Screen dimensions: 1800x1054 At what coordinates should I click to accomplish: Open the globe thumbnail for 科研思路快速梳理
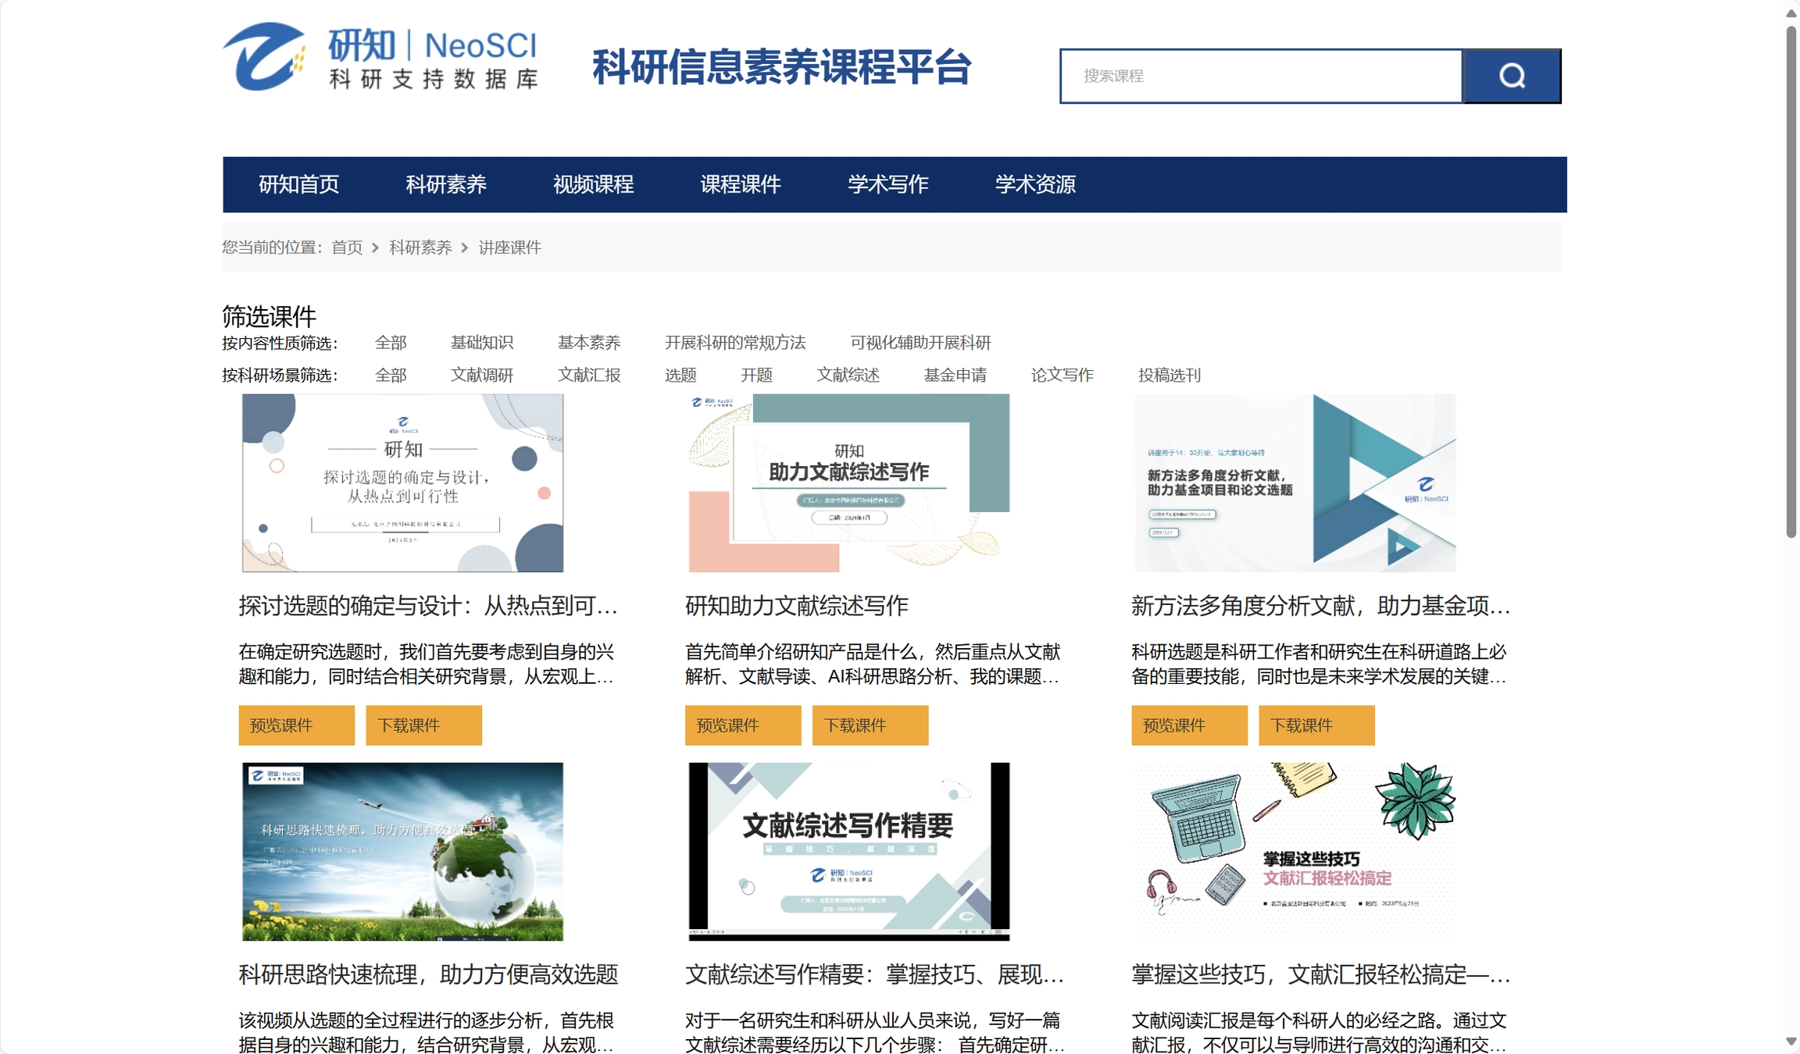(402, 851)
